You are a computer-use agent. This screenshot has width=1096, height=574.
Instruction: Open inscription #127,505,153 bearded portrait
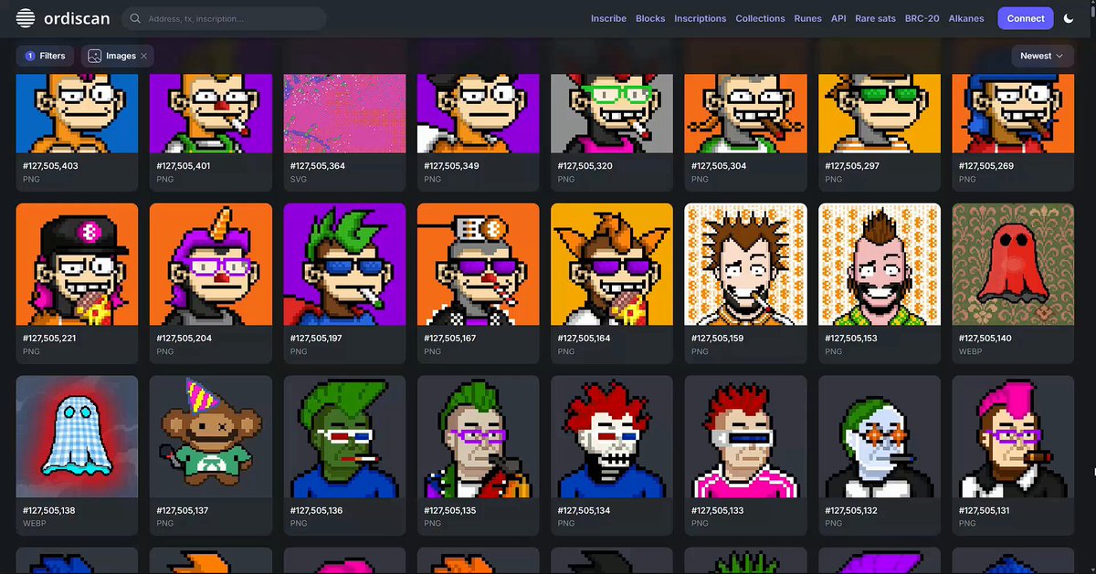tap(880, 264)
